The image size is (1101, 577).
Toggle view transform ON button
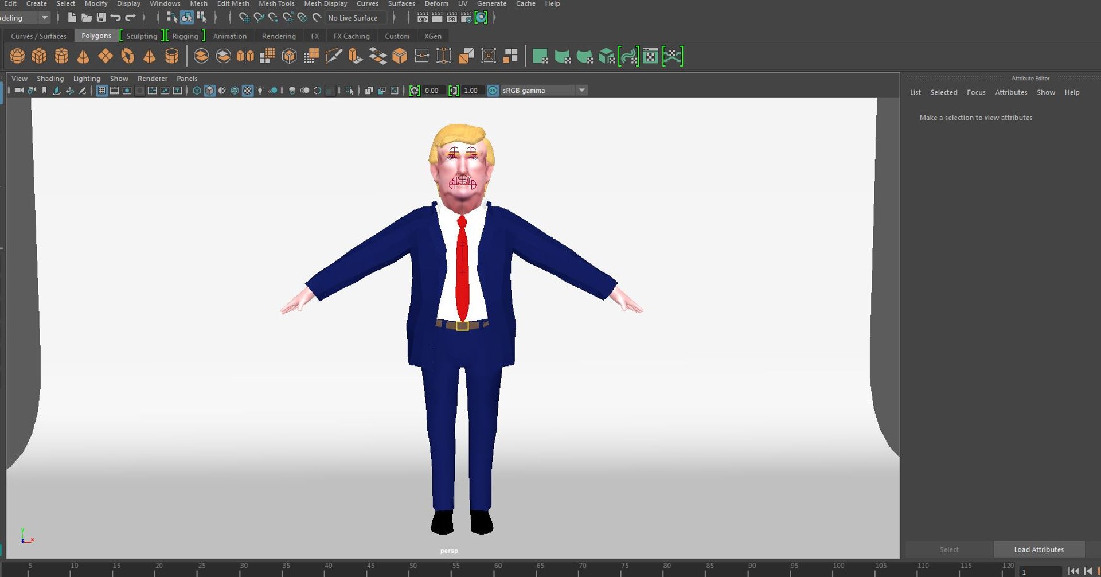[x=493, y=90]
